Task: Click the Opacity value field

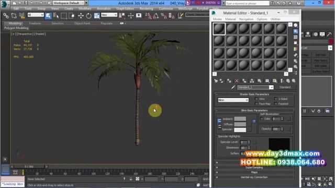Action: [276, 129]
